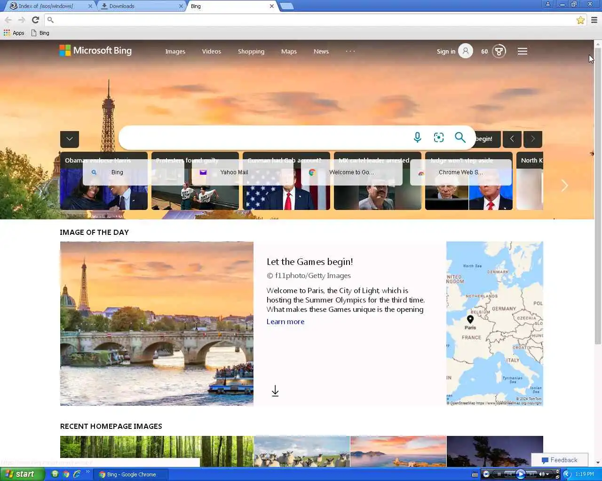Open Apps bookmark shortcut
Viewport: 602px width, 481px height.
[14, 33]
